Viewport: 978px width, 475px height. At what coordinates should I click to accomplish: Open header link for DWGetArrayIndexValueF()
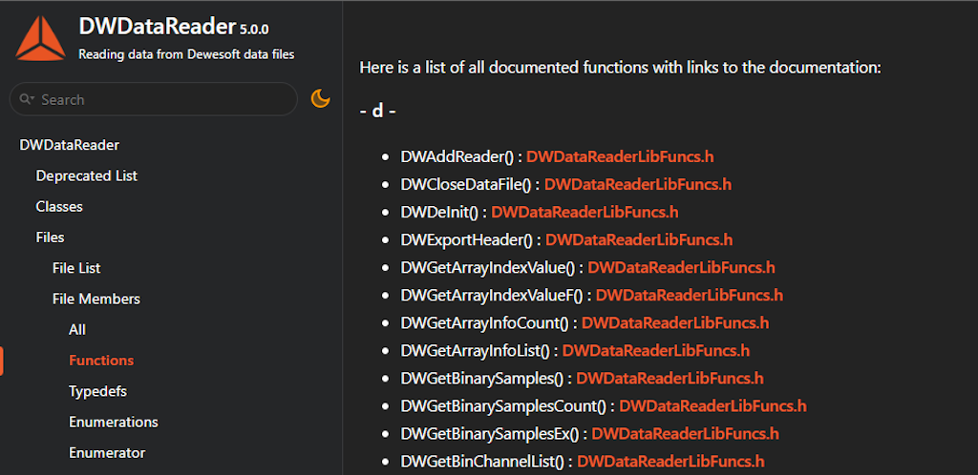pyautogui.click(x=690, y=295)
